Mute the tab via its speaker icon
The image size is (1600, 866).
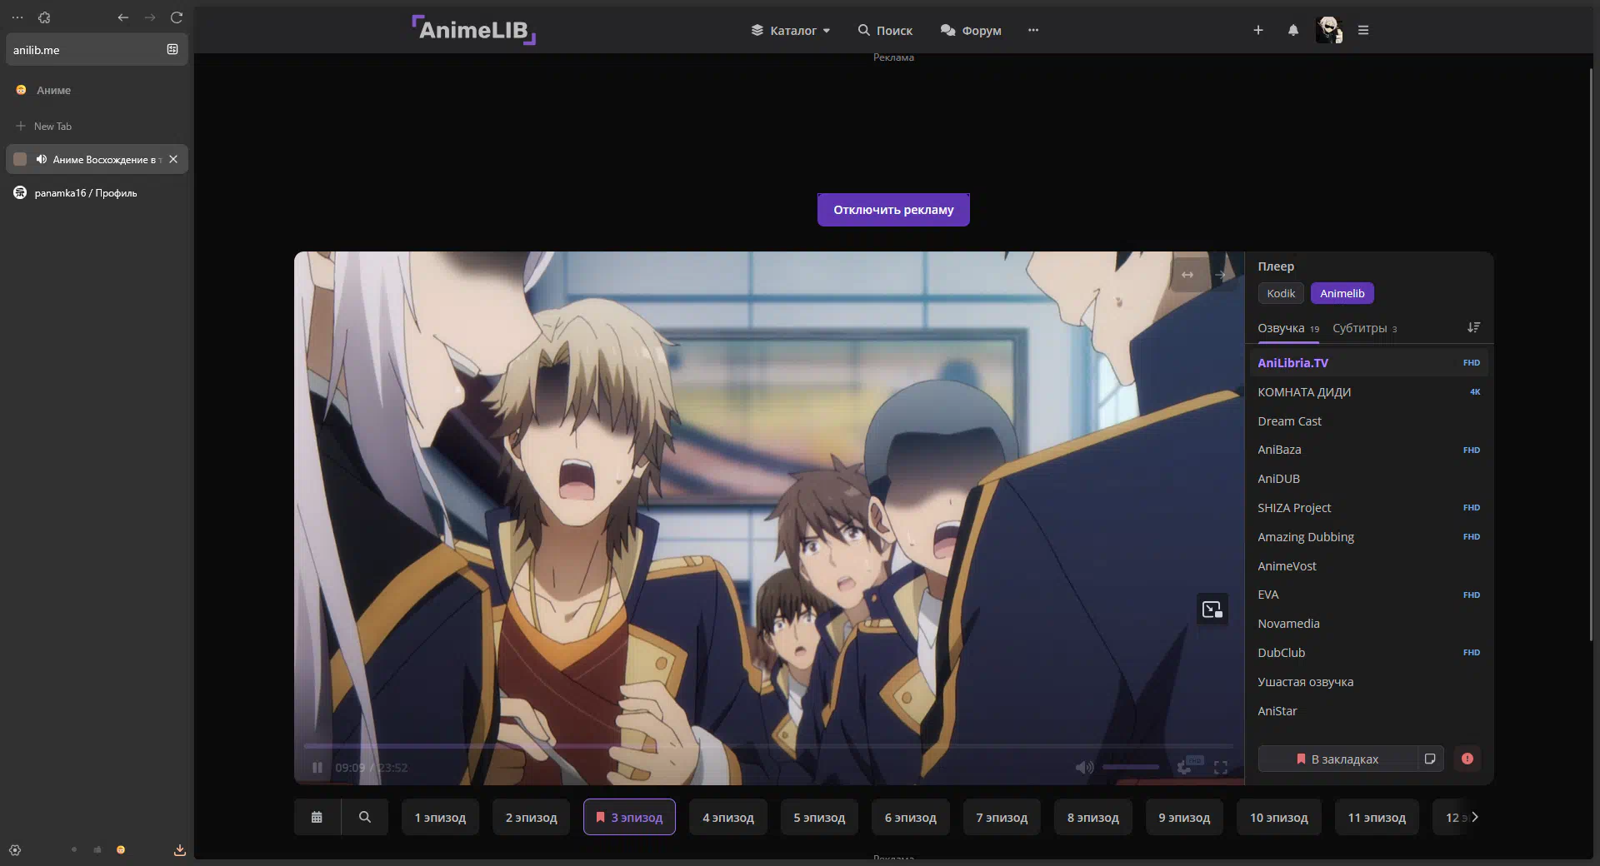(x=41, y=159)
